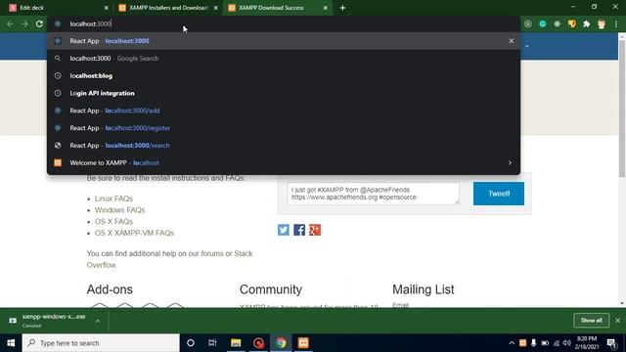Expand Welcome to XAMPP suggestion arrow
The image size is (626, 352).
pyautogui.click(x=510, y=163)
